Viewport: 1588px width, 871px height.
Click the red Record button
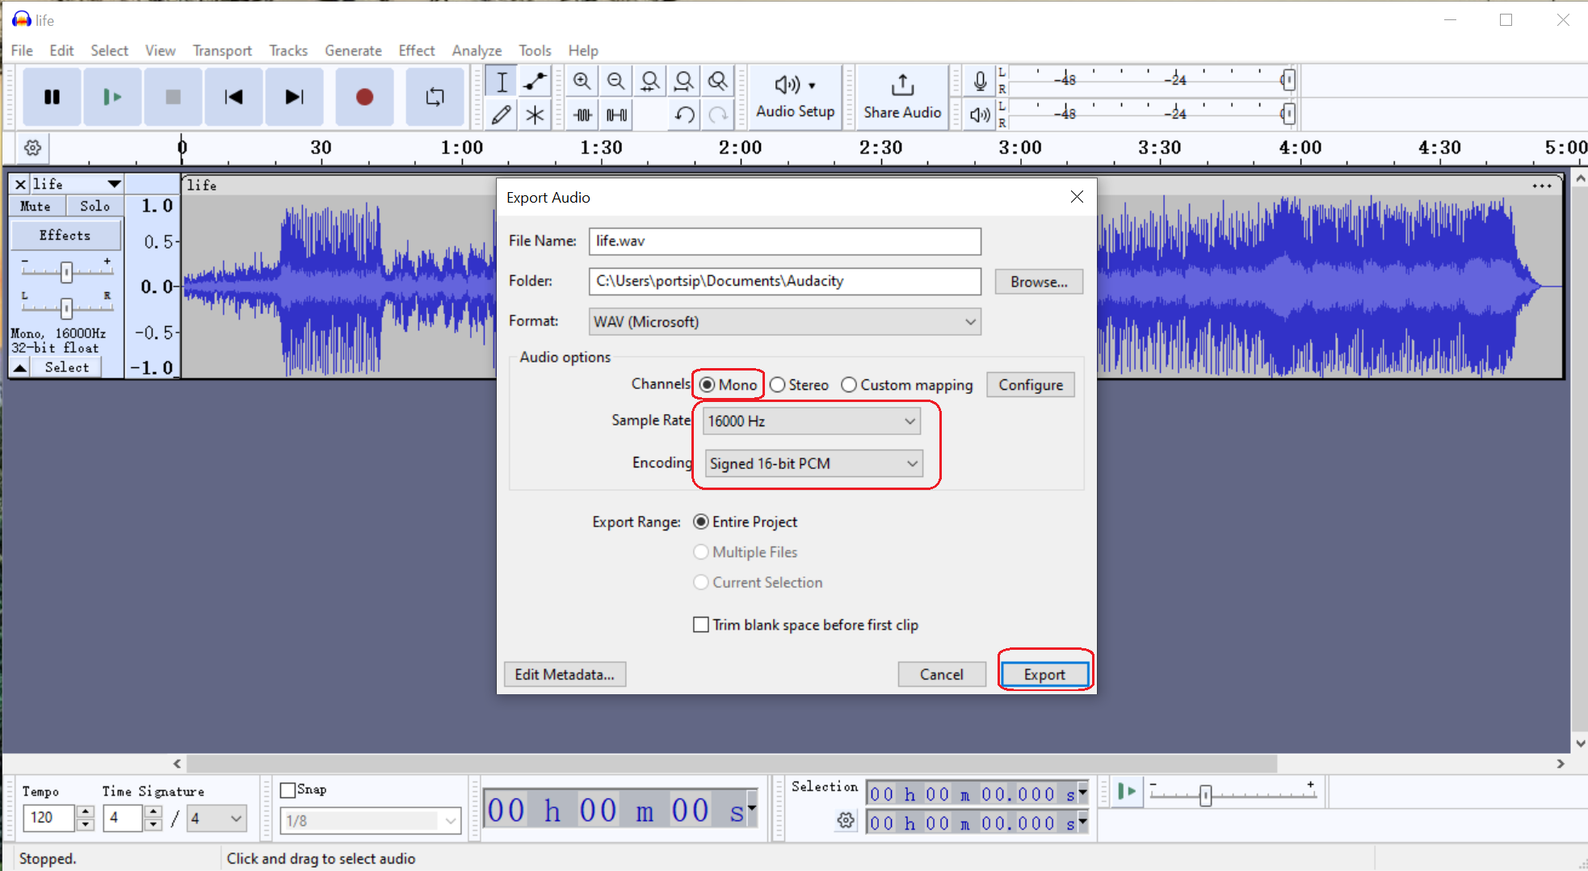pyautogui.click(x=364, y=97)
